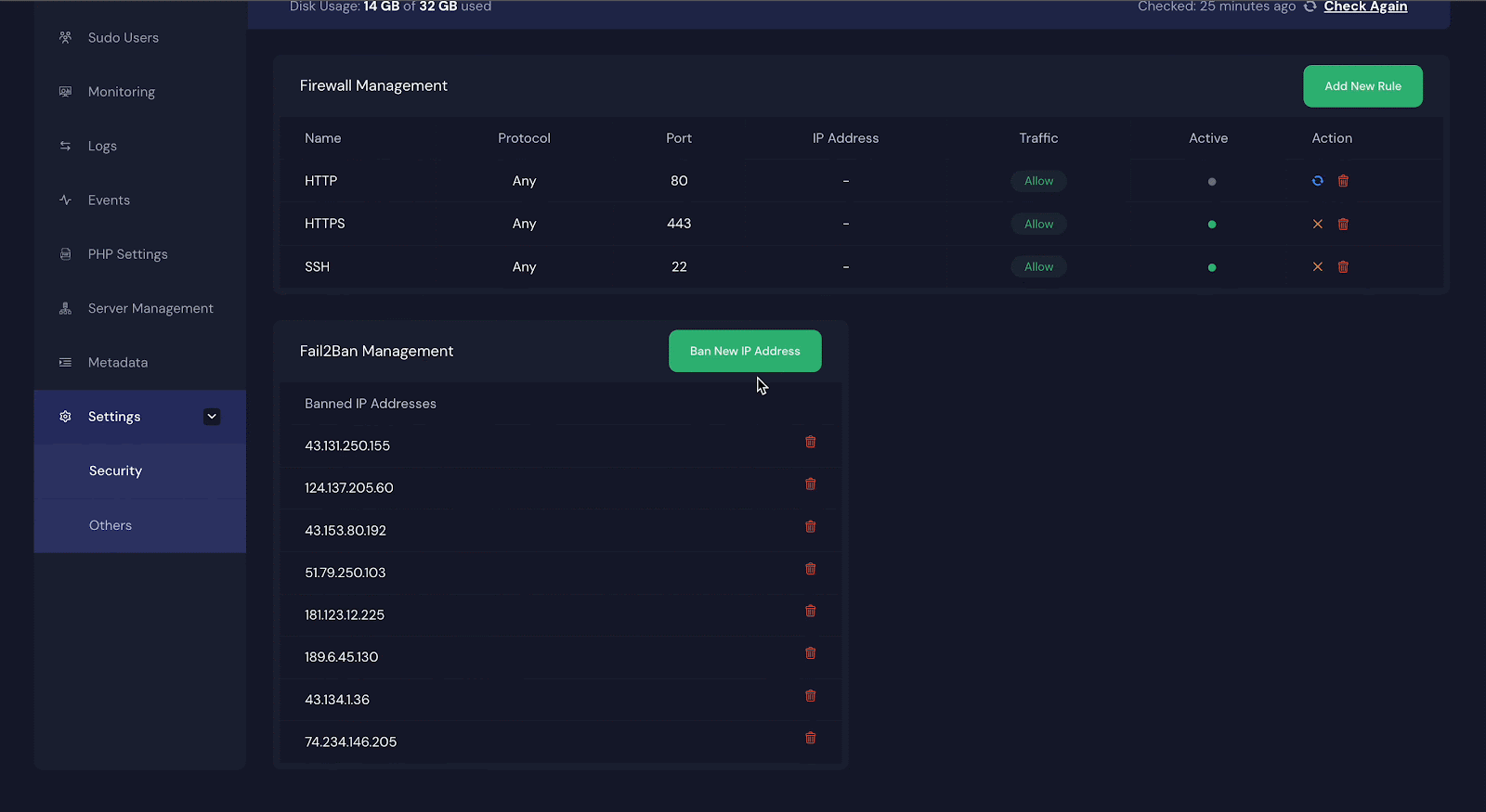Disable the SSH firewall rule
1486x812 pixels.
[x=1317, y=267]
